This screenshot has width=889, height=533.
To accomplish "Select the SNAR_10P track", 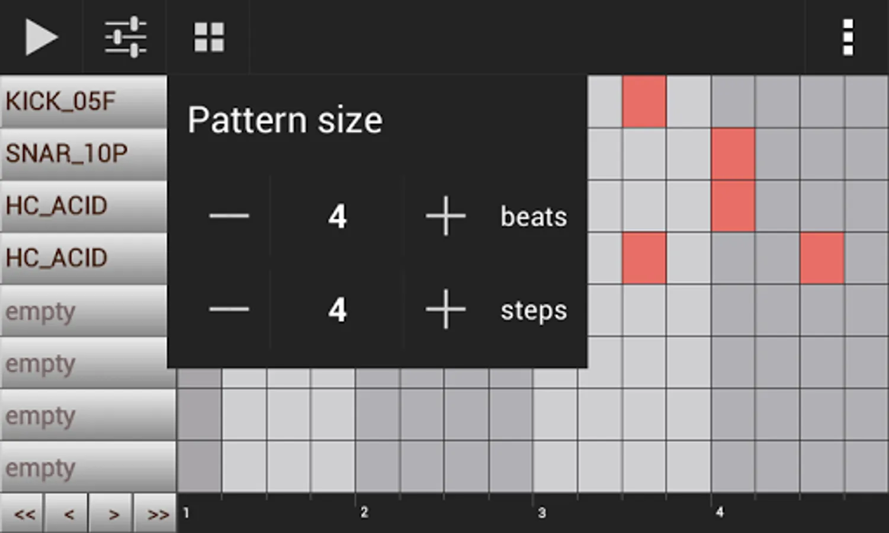I will (x=83, y=153).
